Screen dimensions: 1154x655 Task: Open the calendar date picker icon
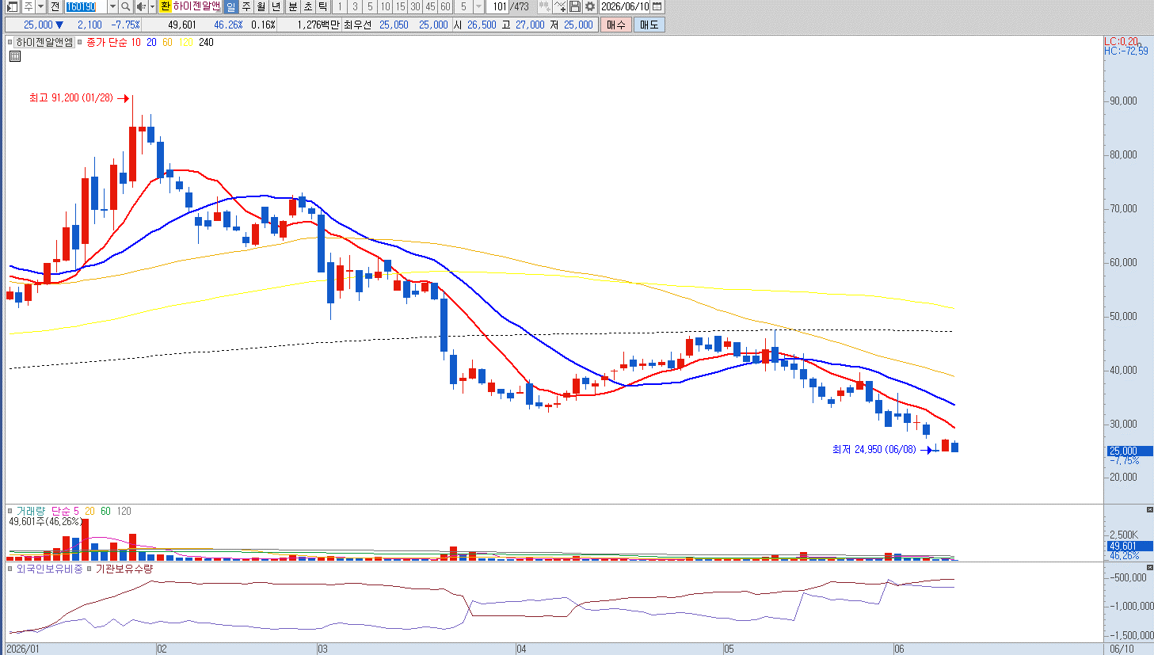pos(657,6)
